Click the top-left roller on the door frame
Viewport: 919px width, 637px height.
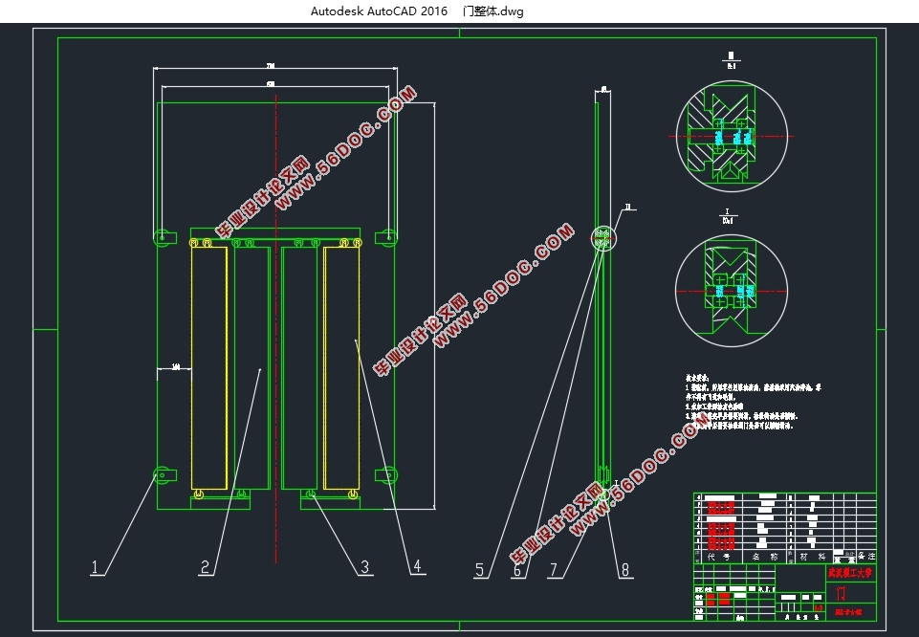[164, 238]
